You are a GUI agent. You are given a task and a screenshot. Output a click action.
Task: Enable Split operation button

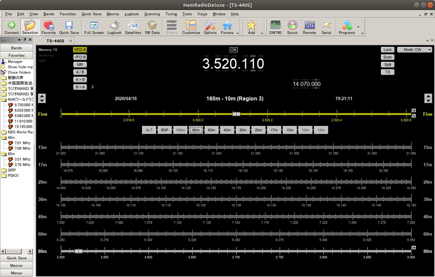[387, 64]
